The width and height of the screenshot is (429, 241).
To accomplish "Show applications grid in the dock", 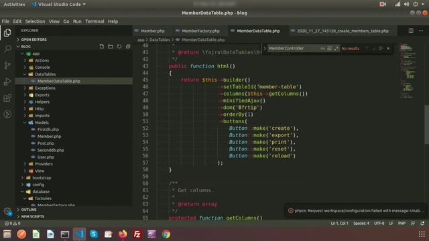I will pyautogui.click(x=422, y=234).
